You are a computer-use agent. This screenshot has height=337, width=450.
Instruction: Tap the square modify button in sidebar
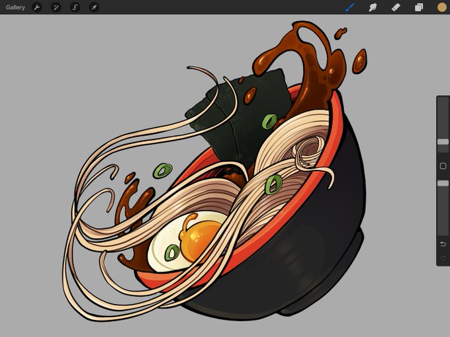click(x=443, y=166)
